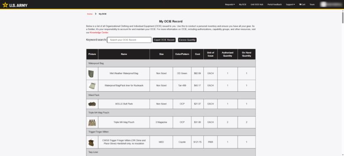
Task: Follow the Home breadcrumb link
Action: coord(90,14)
